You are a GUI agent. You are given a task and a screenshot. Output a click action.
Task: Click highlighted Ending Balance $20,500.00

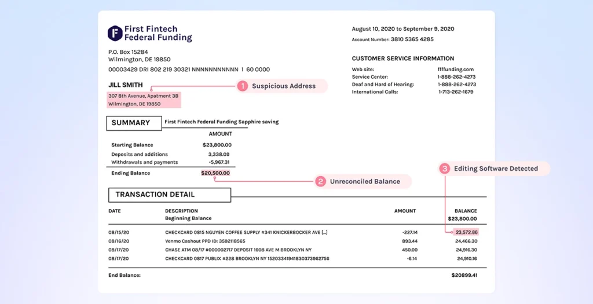point(215,173)
